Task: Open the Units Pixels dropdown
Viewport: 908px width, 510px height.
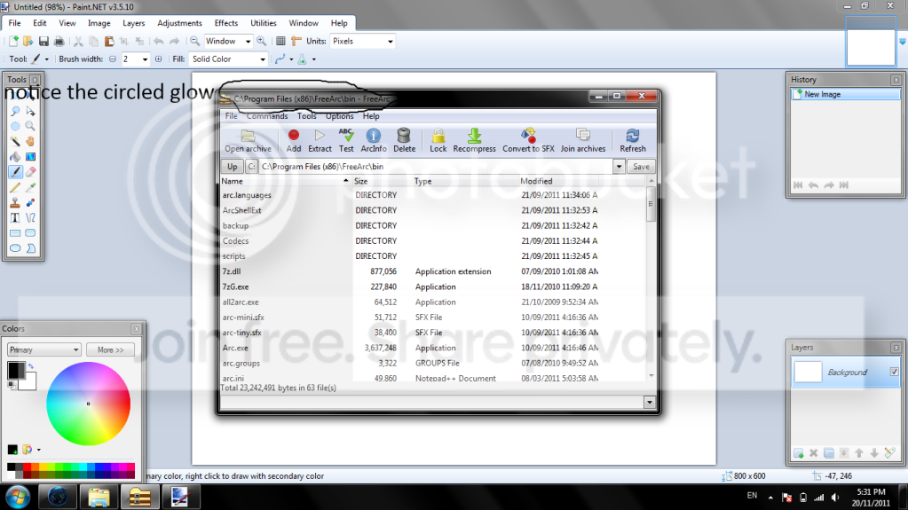Action: pos(362,41)
